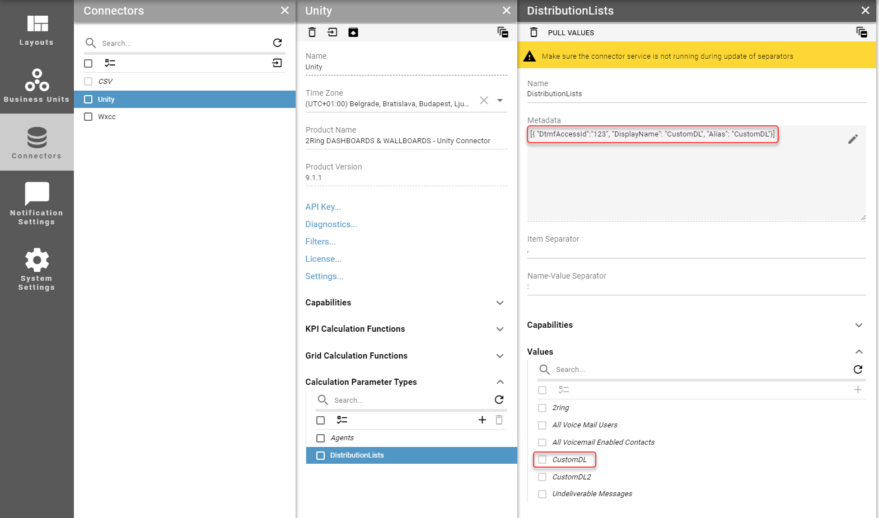This screenshot has width=879, height=518.
Task: Open the API Key link
Action: pos(323,207)
